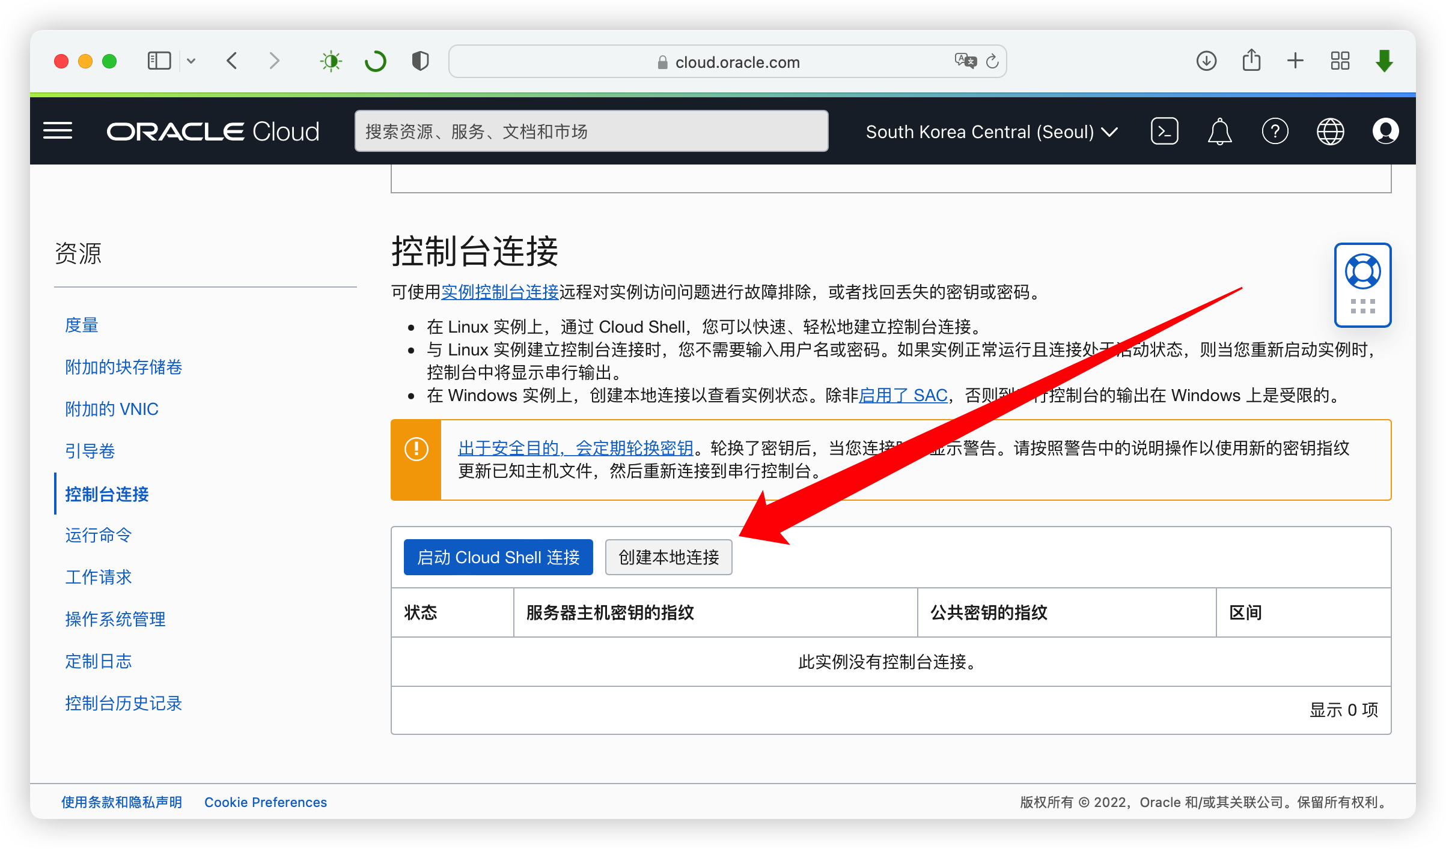The width and height of the screenshot is (1446, 849).
Task: Open 度量 in the resources list
Action: [x=82, y=325]
